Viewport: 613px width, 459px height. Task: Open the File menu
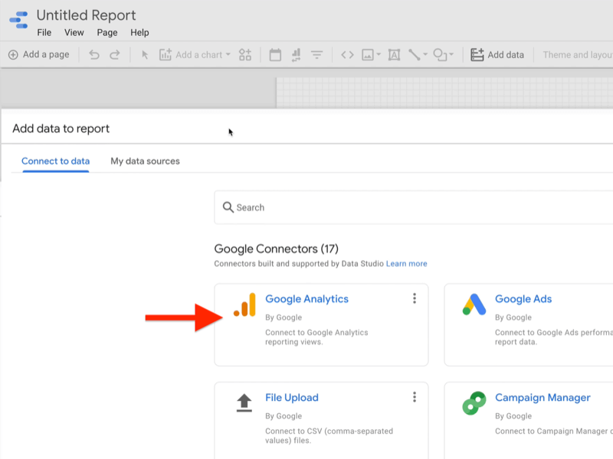click(44, 33)
